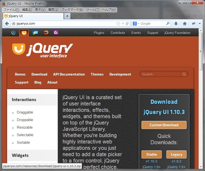Open the Selectable interaction link
205x171 pixels.
point(25,135)
